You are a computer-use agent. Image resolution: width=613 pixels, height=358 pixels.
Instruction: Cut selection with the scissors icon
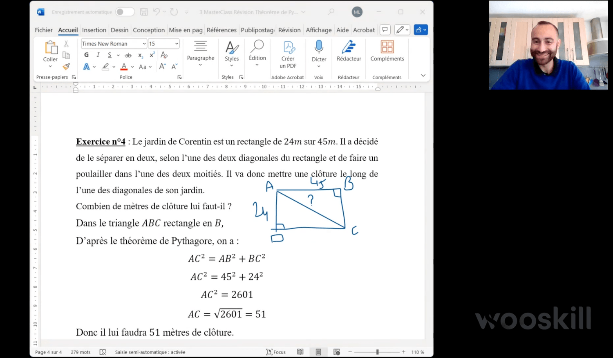pos(66,44)
